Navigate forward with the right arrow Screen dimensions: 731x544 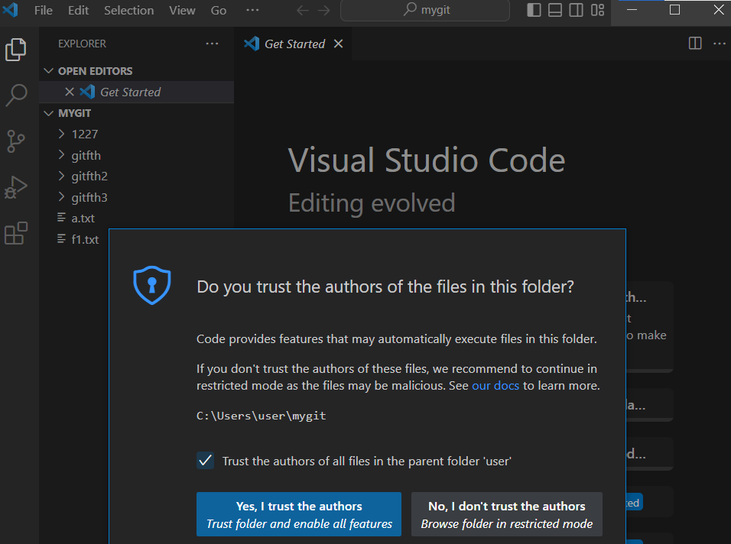pyautogui.click(x=324, y=10)
